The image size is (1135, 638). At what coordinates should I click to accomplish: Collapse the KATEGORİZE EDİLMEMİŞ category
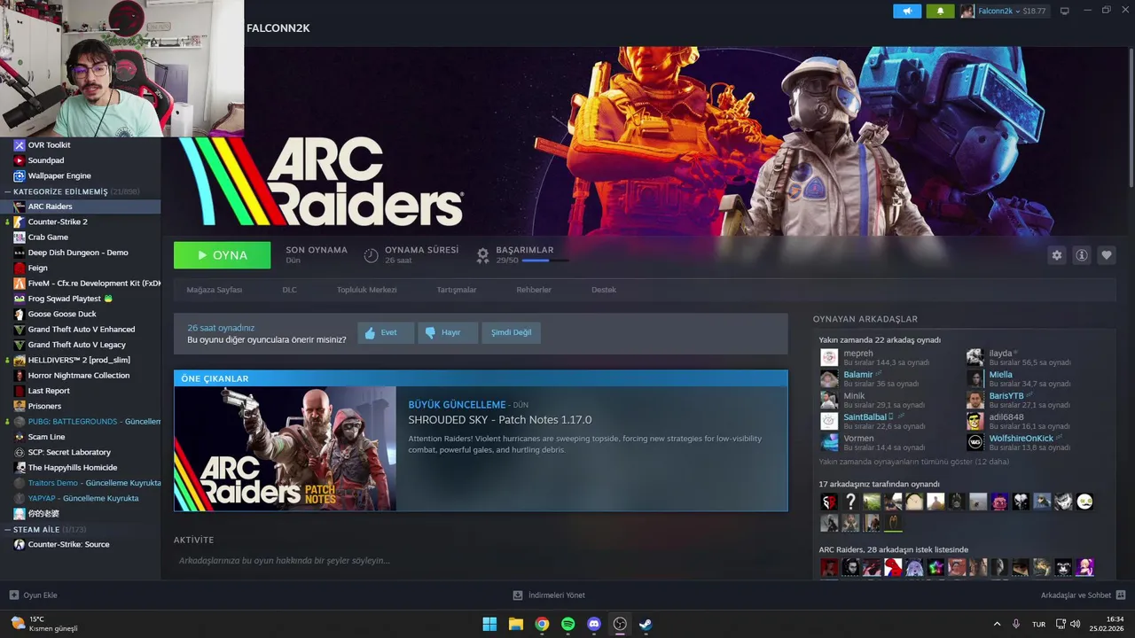point(8,191)
